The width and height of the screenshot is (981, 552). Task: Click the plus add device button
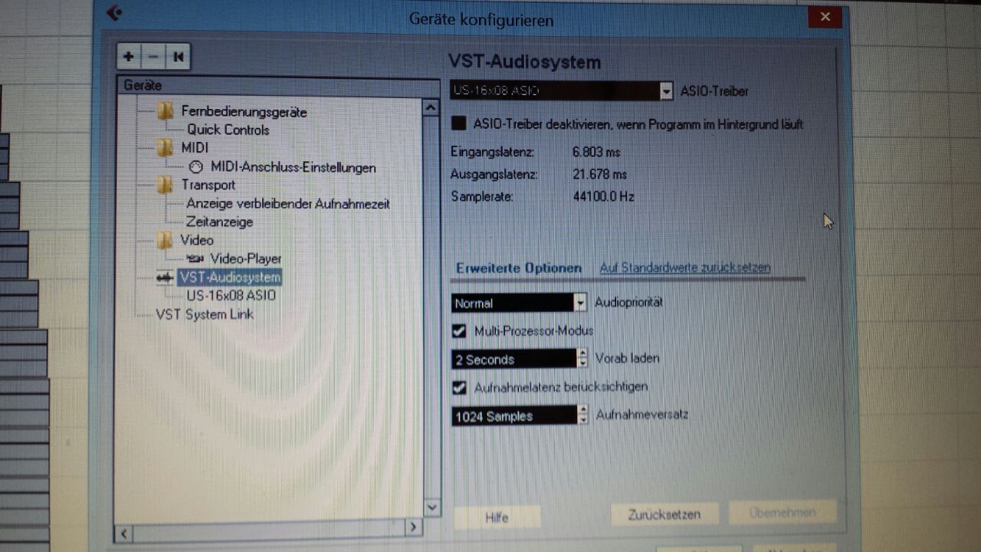[x=129, y=57]
